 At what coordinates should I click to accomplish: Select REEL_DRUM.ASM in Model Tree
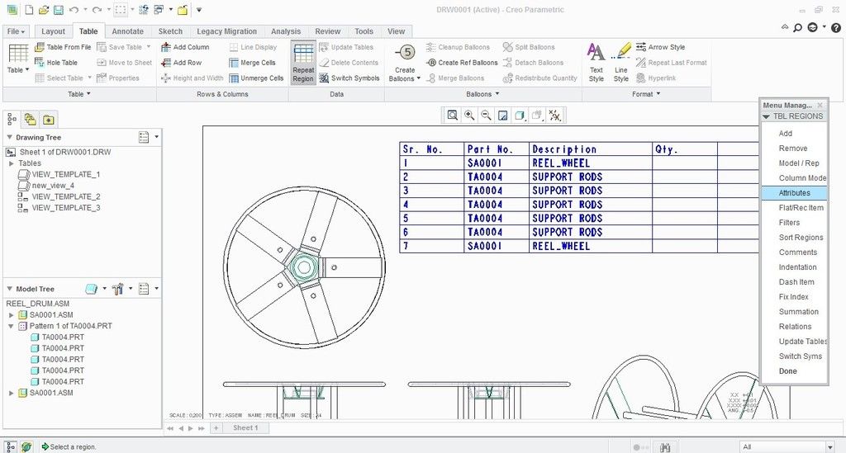[38, 304]
